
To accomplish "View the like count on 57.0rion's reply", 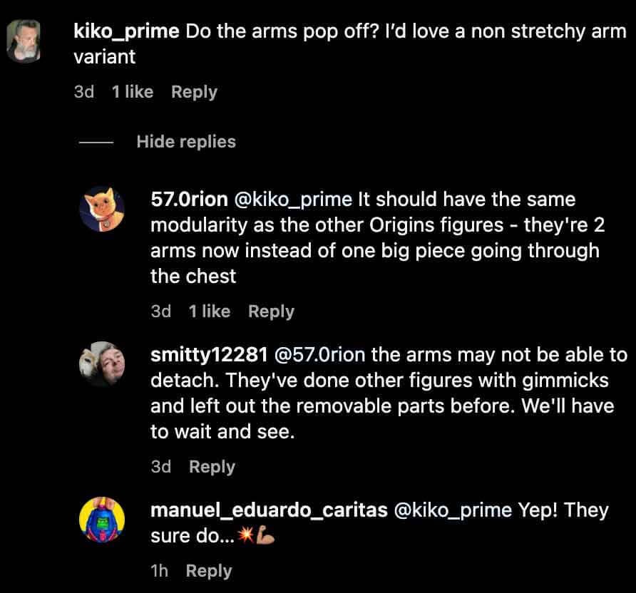I will coord(210,311).
